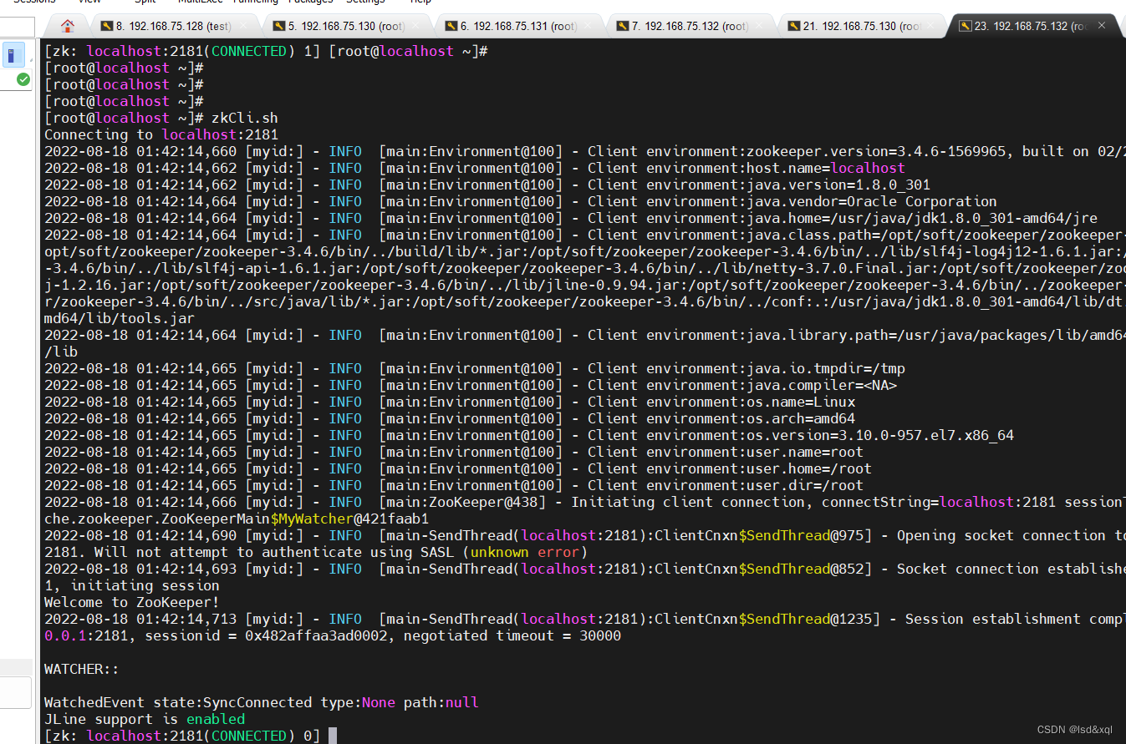Click the os.version=3.10.0-957.el7.x86_64 text
The height and width of the screenshot is (744, 1126).
pos(879,435)
